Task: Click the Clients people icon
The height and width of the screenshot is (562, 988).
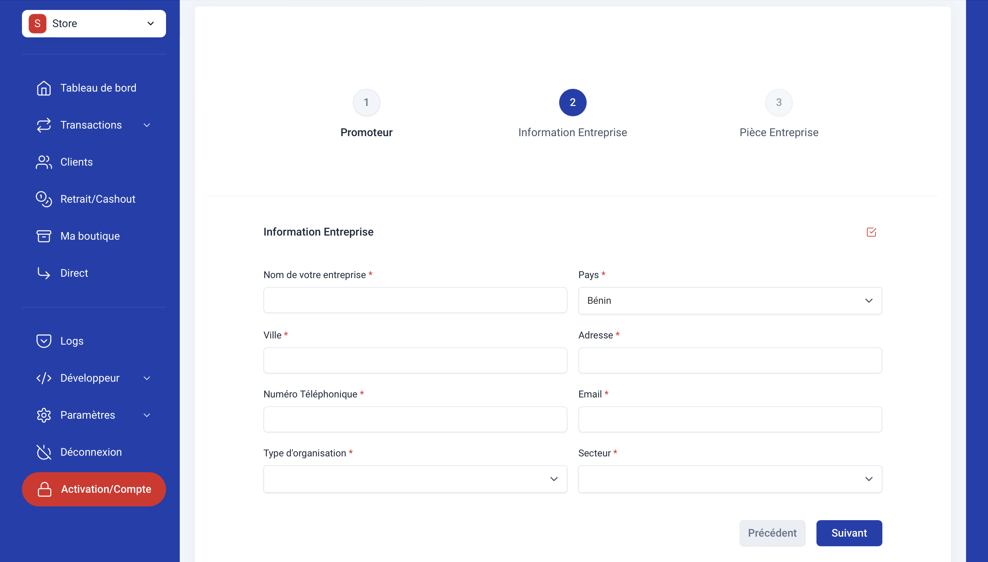Action: pos(44,162)
